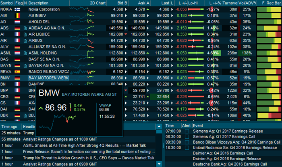
Task: Click the 2,025 turnover value for CRG
Action: (232, 97)
